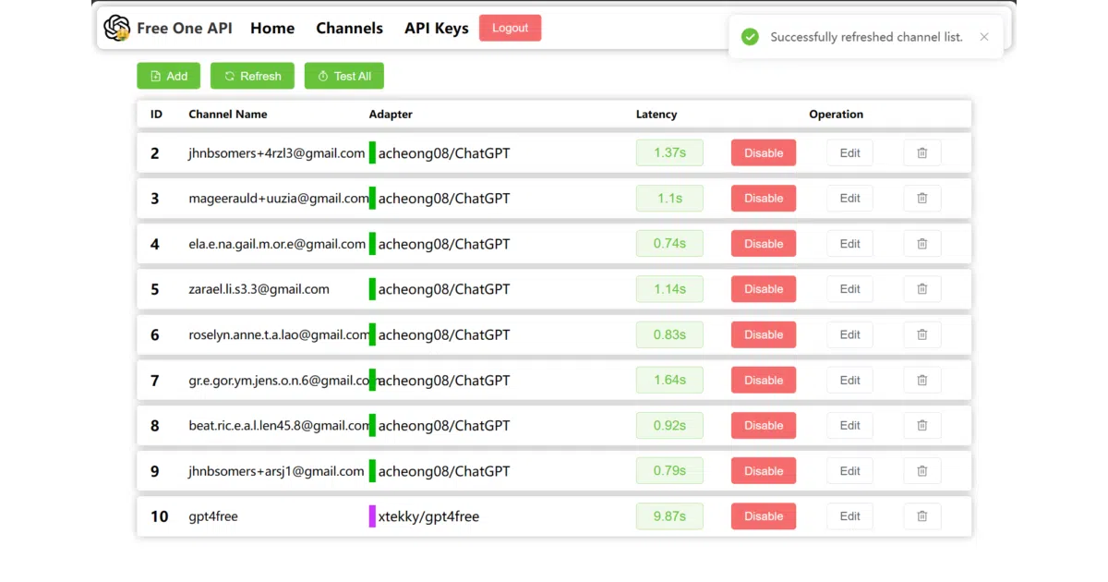Click the ID number 10 cell
This screenshot has width=1108, height=582.
160,516
